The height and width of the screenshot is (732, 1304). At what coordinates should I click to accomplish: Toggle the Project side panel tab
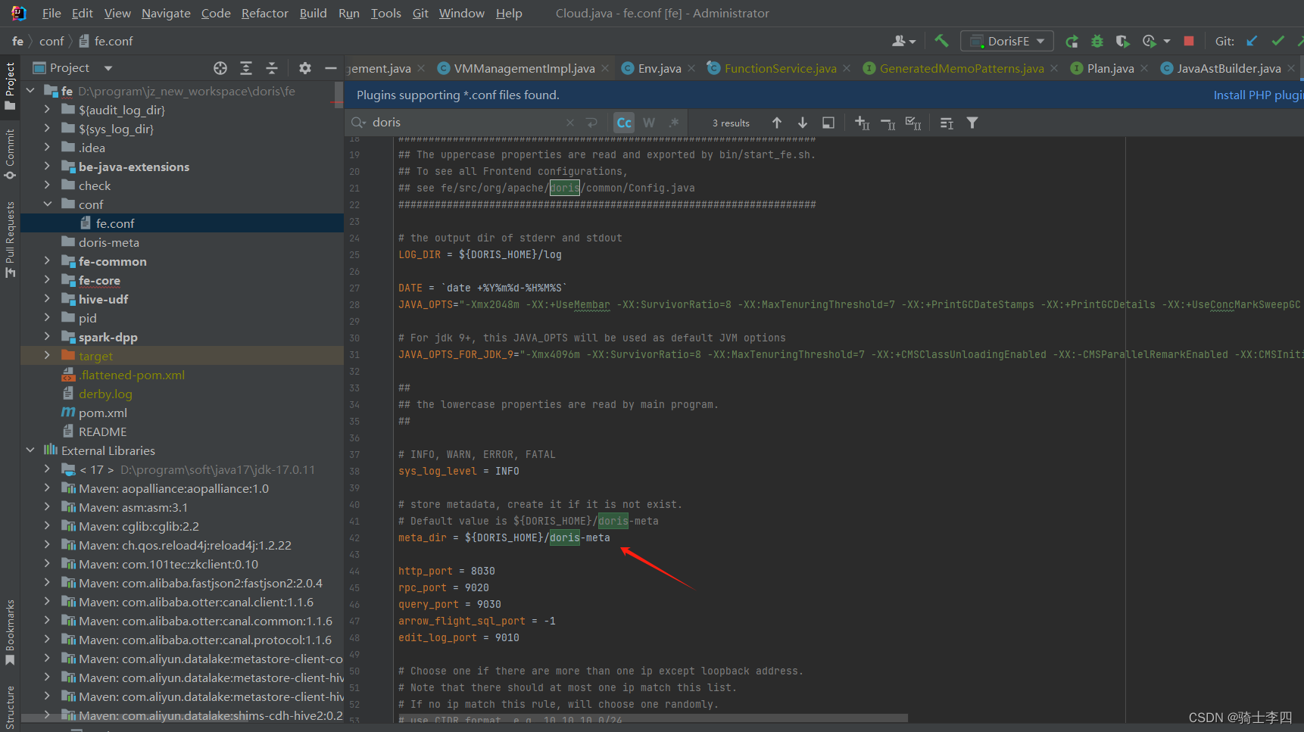[x=10, y=86]
